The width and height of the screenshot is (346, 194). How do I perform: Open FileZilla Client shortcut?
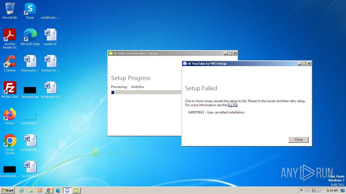click(10, 90)
